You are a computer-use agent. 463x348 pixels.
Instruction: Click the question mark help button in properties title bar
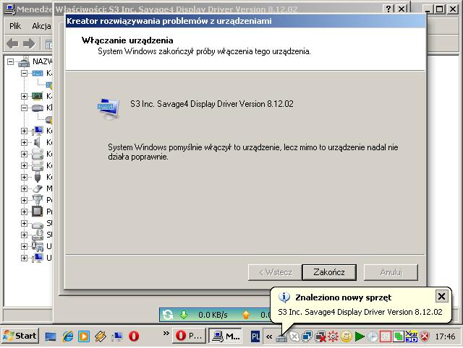coord(388,9)
